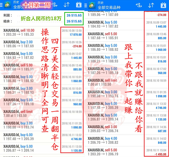Open buy 3.00 at 1 190.08 in right panel

127,94
